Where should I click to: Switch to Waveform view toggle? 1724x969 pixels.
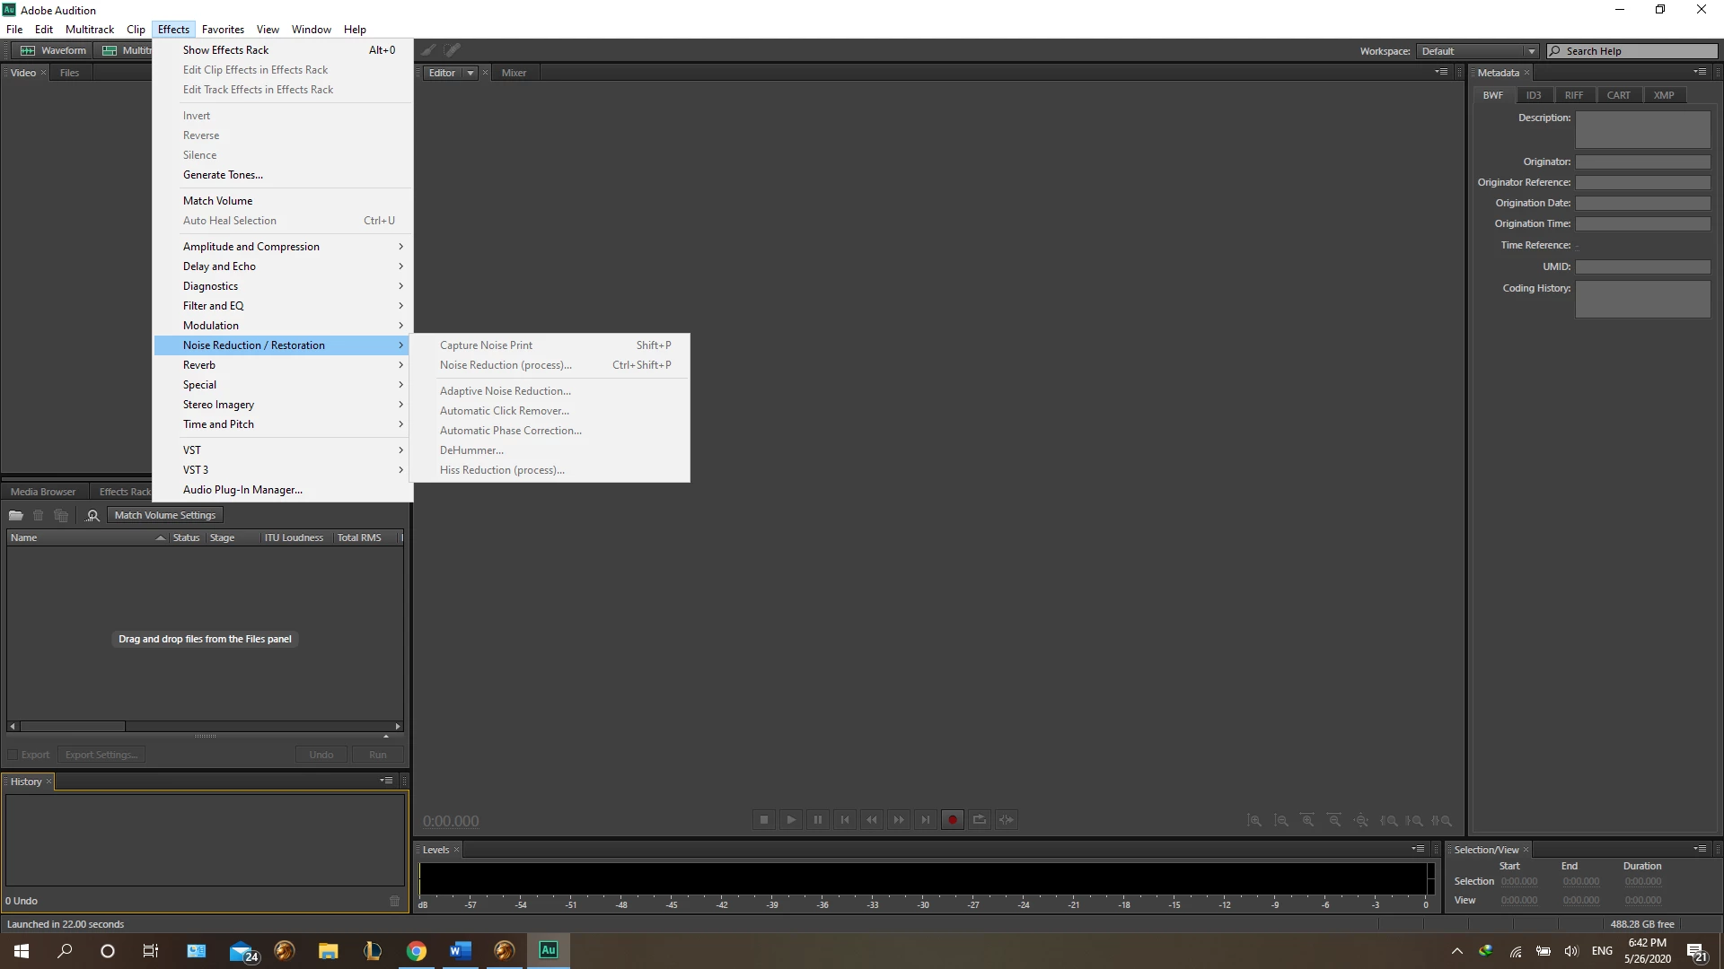pos(54,50)
